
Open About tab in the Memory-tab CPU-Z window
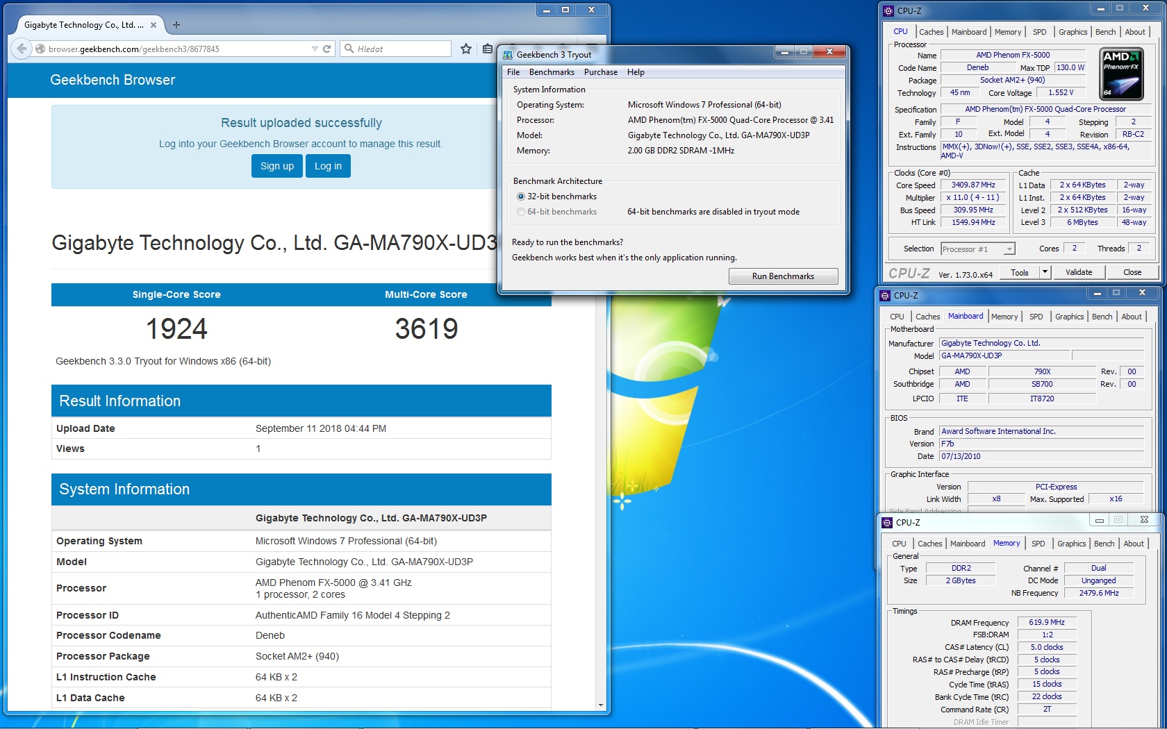click(x=1134, y=544)
